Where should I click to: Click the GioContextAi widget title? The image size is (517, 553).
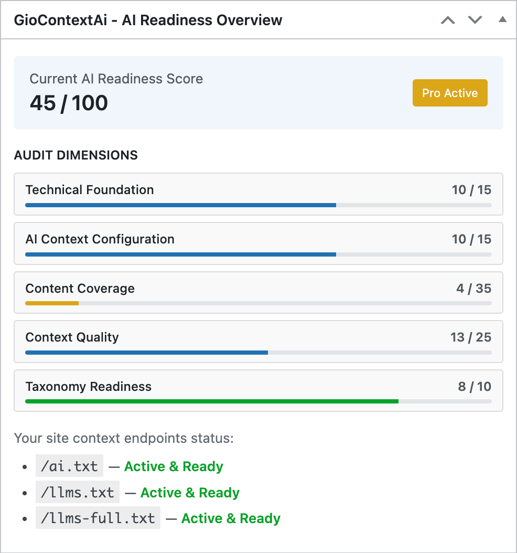(x=148, y=20)
